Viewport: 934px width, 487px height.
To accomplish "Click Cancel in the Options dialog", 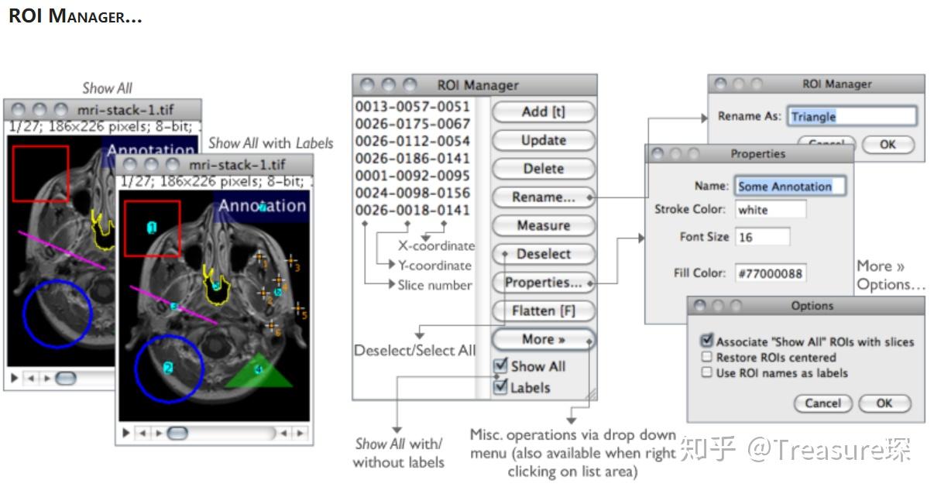I will [822, 403].
